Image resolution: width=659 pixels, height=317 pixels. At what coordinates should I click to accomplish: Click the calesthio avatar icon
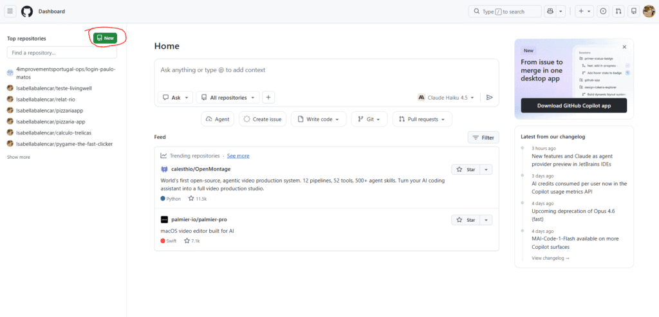click(164, 169)
